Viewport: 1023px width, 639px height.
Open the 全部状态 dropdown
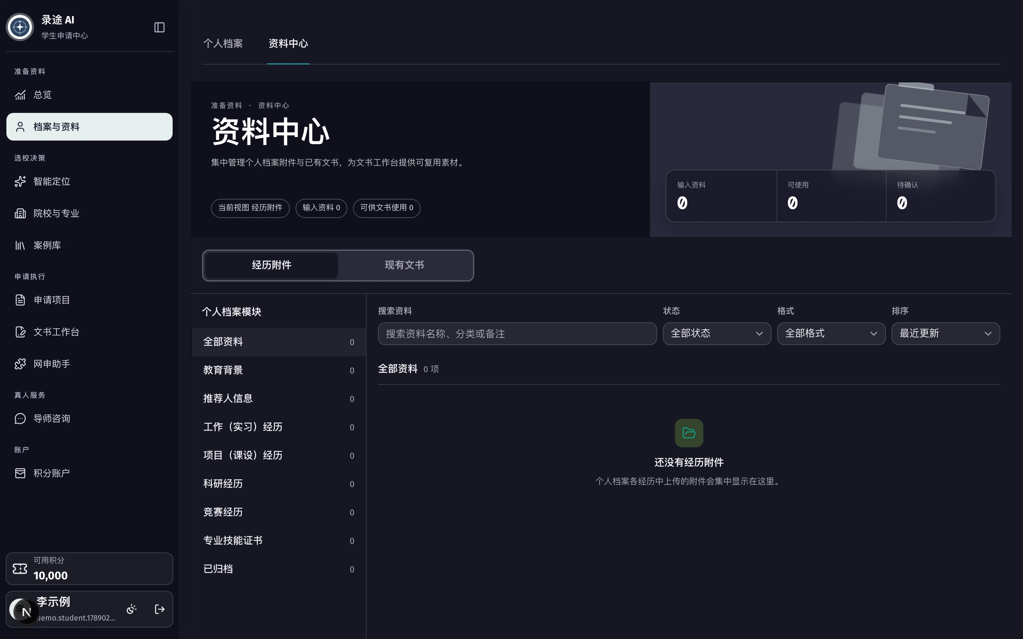tap(716, 333)
